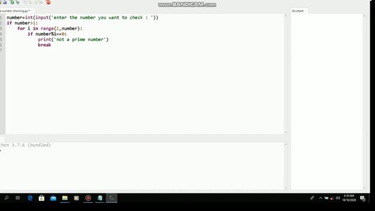The height and width of the screenshot is (211, 375).
Task: Click the Save file toolbar icon
Action: point(5,2)
